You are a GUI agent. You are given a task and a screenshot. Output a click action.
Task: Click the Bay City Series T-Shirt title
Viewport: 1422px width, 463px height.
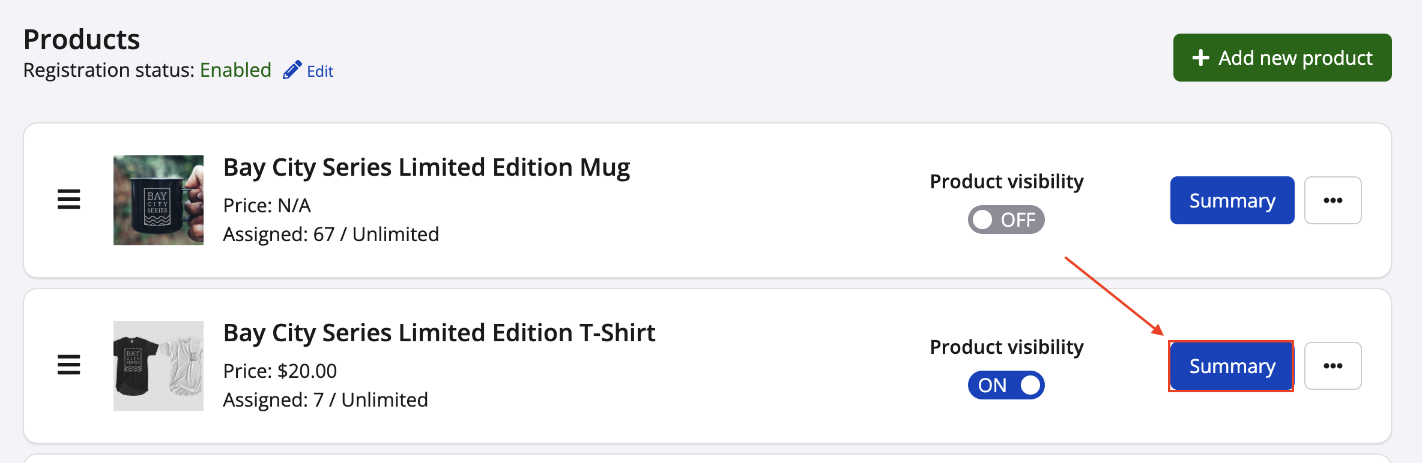tap(439, 333)
